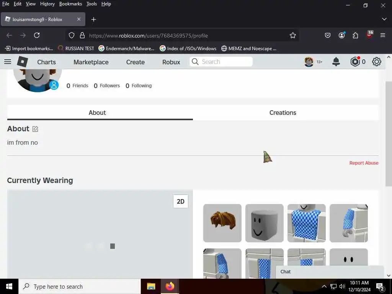Open File Explorer from taskbar
392x294 pixels.
tap(151, 286)
